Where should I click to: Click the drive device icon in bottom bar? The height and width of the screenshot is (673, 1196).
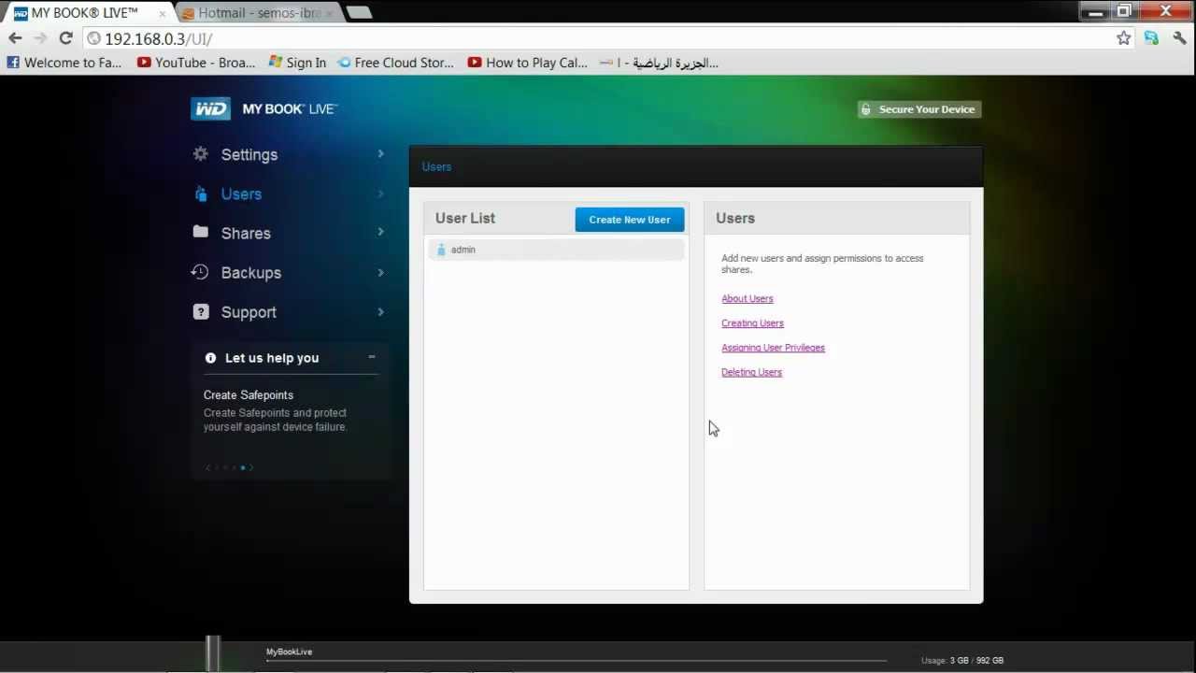213,652
